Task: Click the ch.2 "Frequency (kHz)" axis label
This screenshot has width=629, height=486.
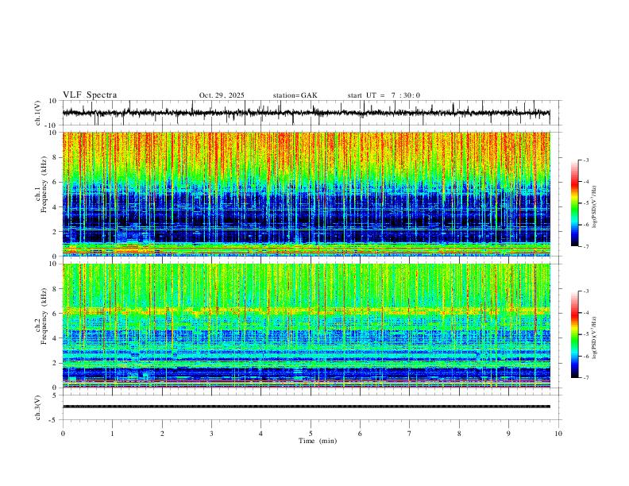Action: (x=44, y=316)
